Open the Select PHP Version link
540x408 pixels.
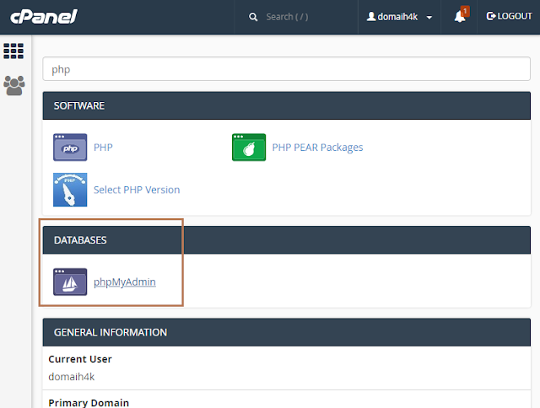pyautogui.click(x=137, y=190)
